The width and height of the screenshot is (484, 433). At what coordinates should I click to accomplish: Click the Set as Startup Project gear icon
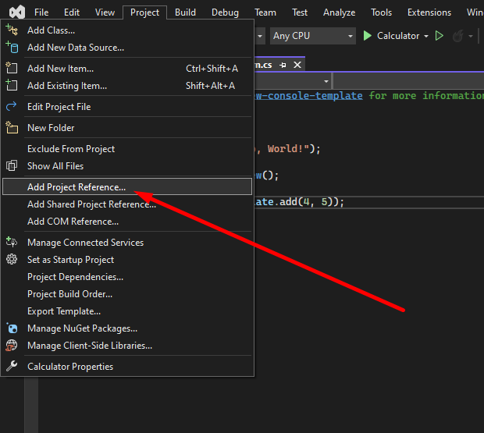pyautogui.click(x=12, y=260)
